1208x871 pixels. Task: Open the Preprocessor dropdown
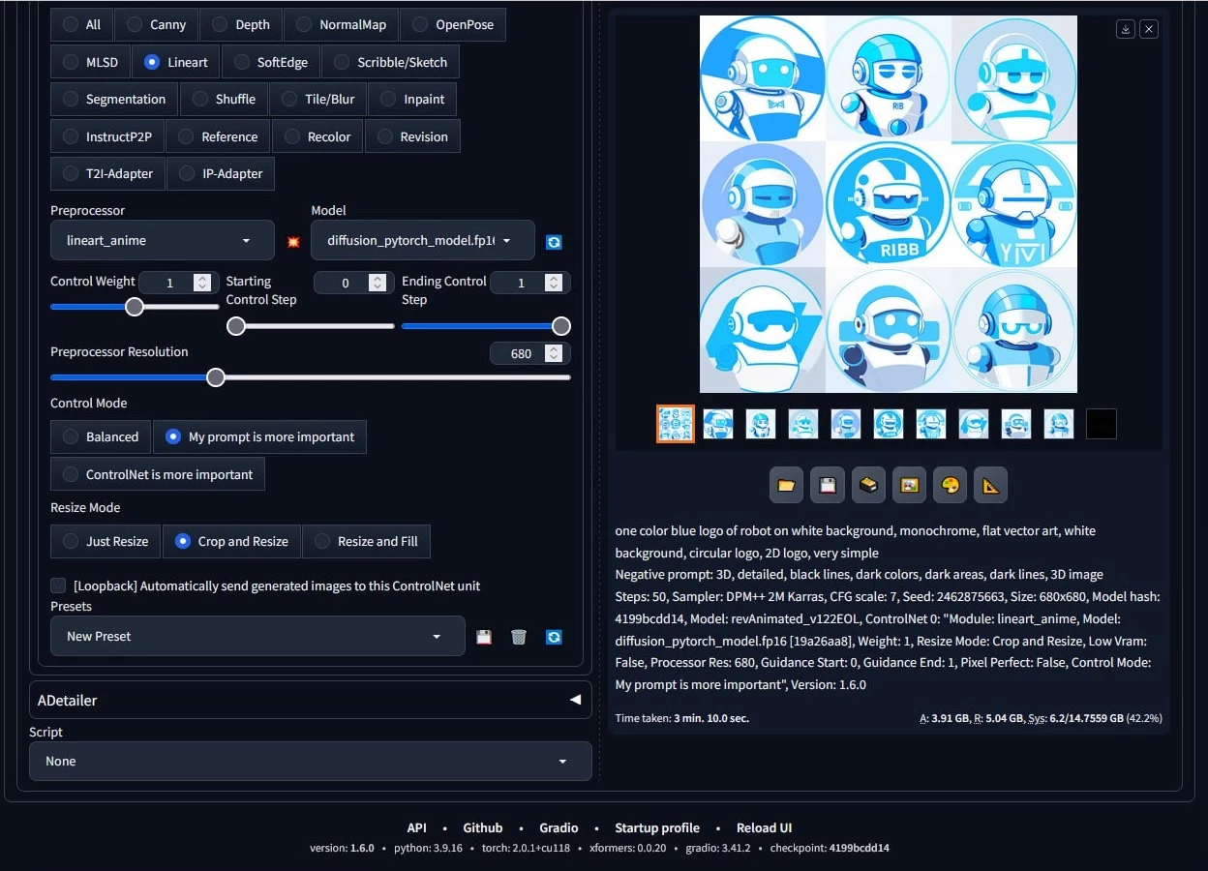click(x=163, y=240)
